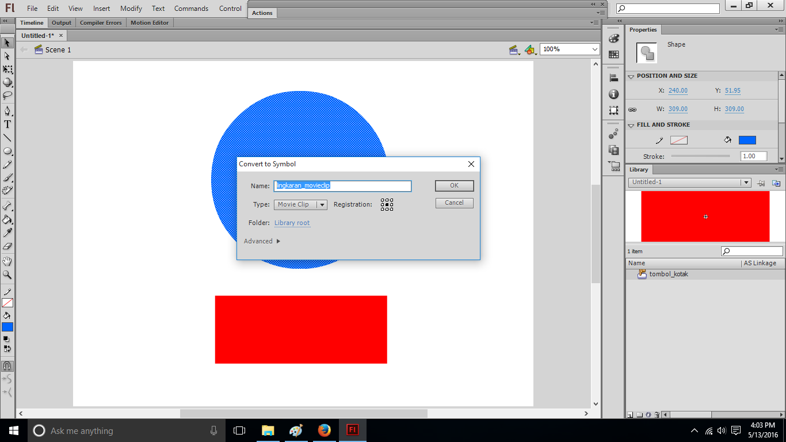Click the Library root folder link

(x=292, y=223)
